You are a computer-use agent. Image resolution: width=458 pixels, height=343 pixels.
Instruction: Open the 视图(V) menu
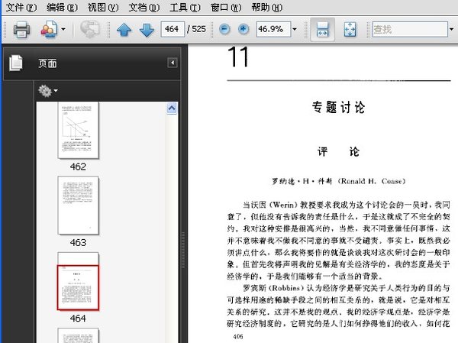103,7
